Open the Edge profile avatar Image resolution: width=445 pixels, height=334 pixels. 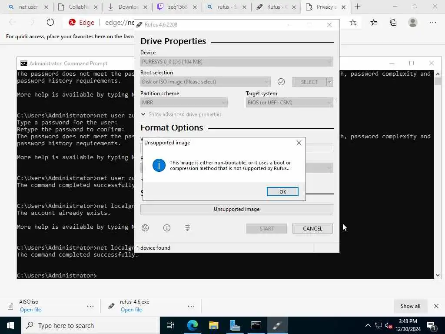coord(413,23)
